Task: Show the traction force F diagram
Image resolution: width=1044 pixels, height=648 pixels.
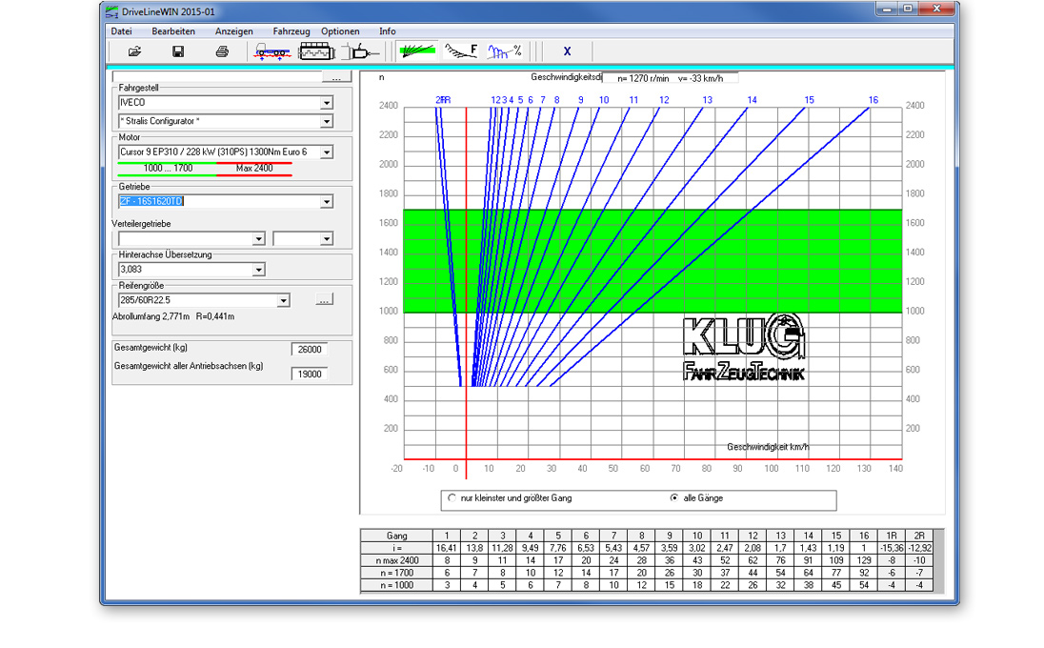Action: click(x=461, y=51)
